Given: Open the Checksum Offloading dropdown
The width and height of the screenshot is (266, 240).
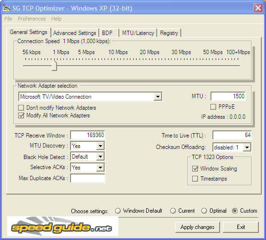Looking at the screenshot, I should tap(247, 147).
